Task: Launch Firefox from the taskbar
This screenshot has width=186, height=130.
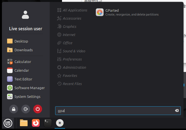Action: 36,123
